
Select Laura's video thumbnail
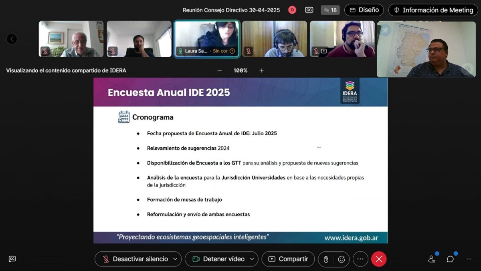tap(207, 38)
